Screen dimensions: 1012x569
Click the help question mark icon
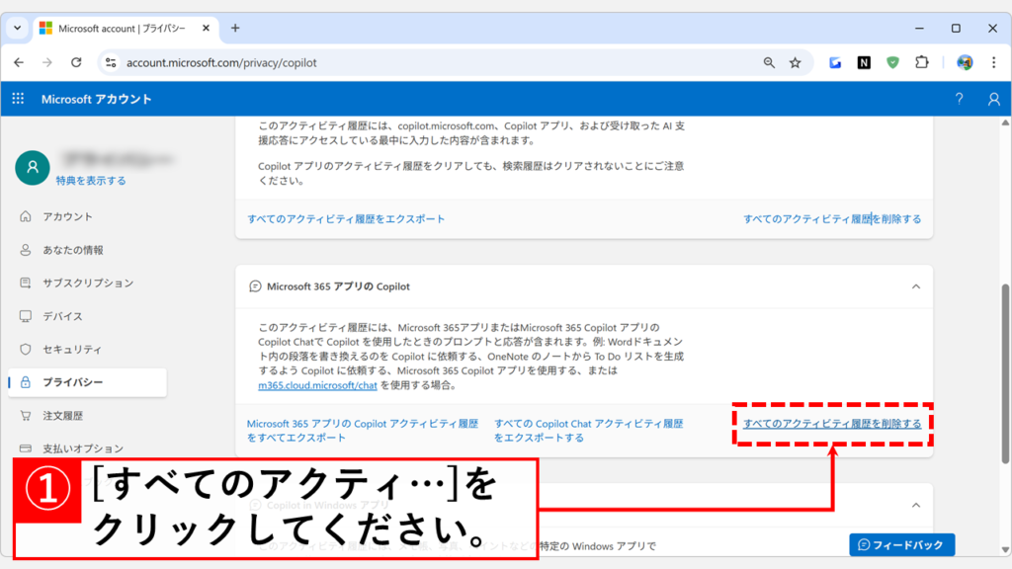959,99
